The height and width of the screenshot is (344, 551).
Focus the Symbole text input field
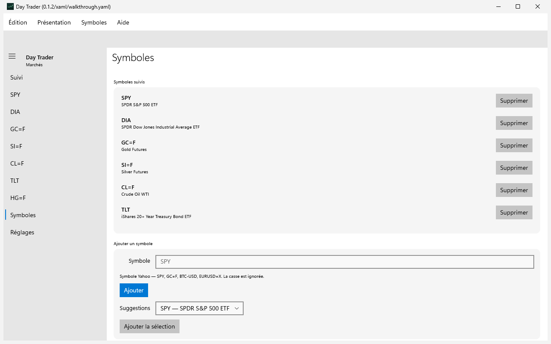click(x=345, y=261)
